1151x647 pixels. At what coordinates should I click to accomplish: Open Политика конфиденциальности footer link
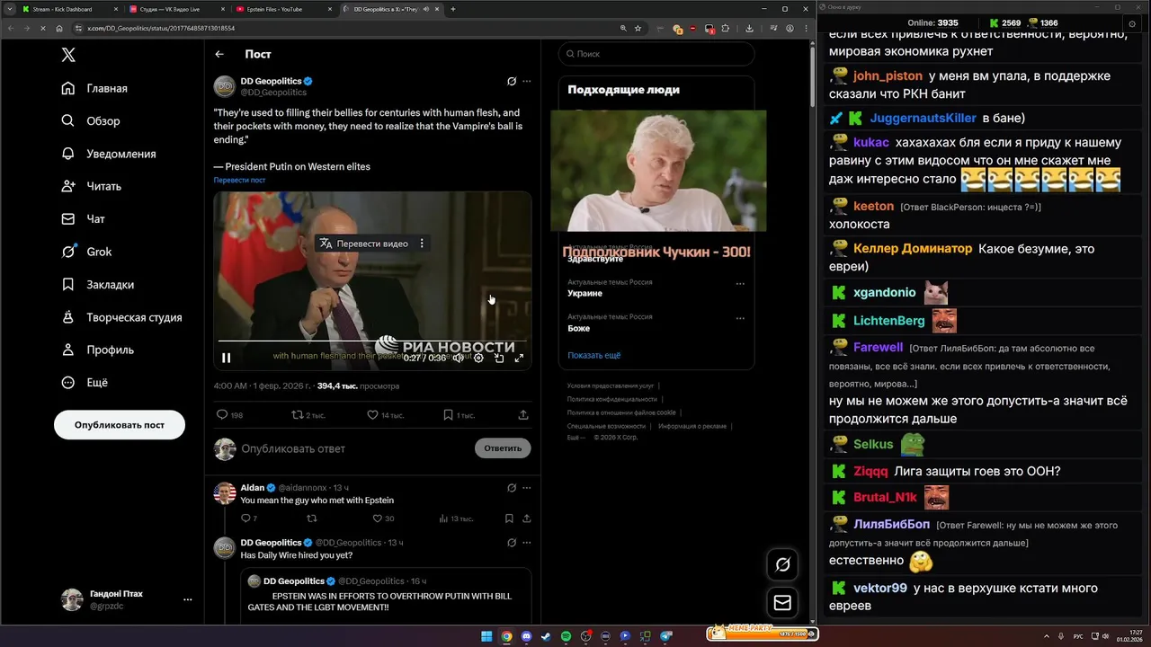tap(611, 399)
